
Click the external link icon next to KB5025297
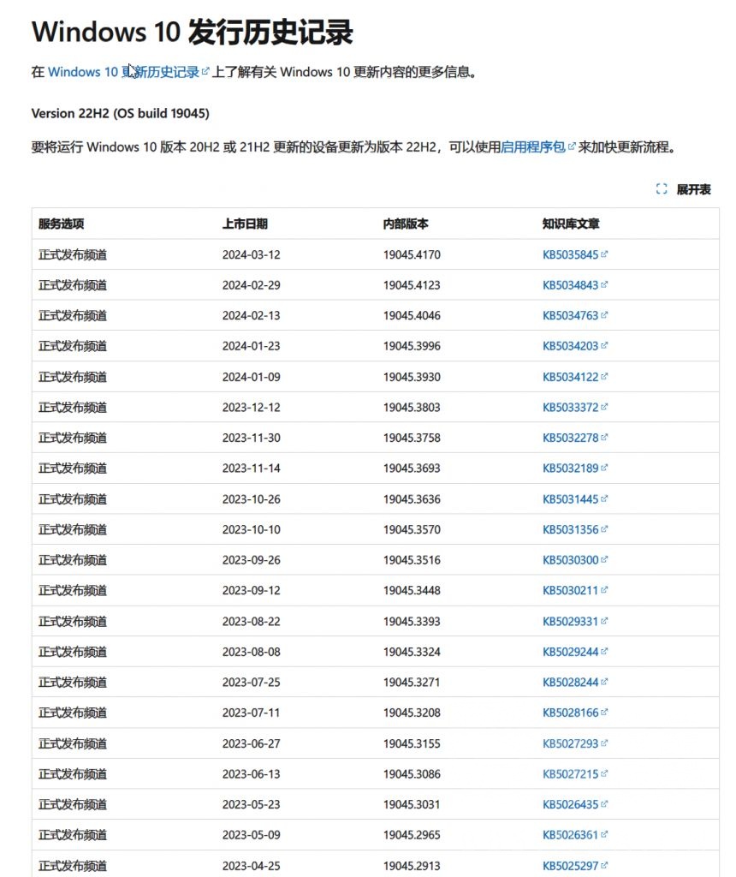point(605,865)
